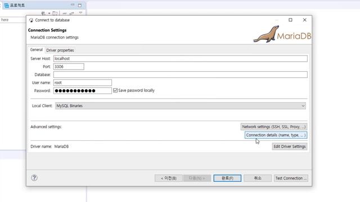360x202 pixels.
Task: Maximize the project panel in background window
Action: (80, 5)
